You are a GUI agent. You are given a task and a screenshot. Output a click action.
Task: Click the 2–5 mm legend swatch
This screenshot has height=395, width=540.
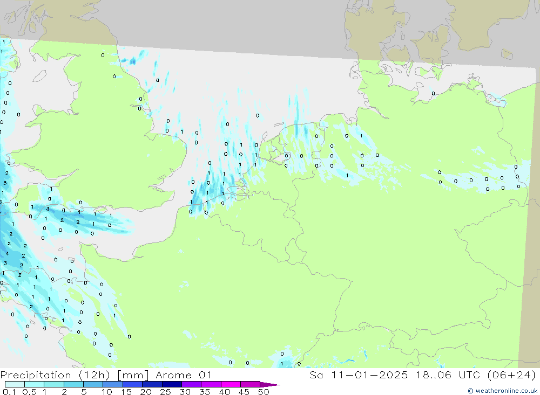tap(73, 384)
